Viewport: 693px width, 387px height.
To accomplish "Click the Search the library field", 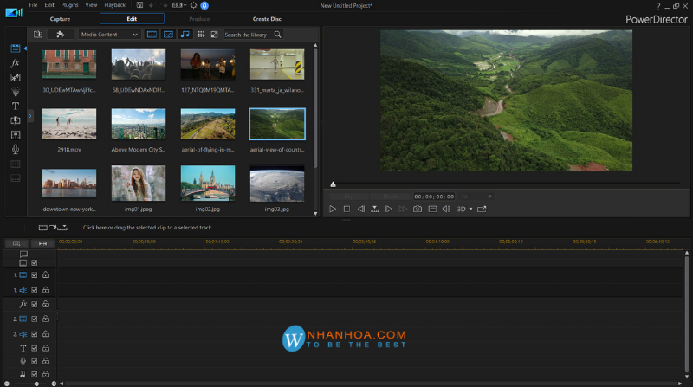I will [x=249, y=35].
